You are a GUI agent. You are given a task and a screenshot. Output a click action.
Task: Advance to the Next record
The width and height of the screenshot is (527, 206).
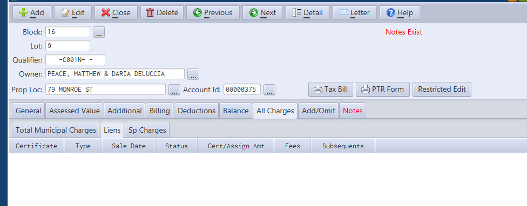coord(263,13)
